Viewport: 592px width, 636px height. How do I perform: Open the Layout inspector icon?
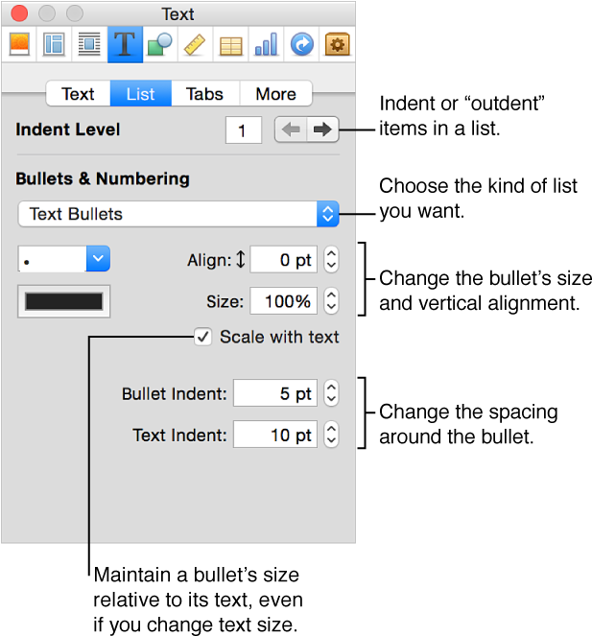coord(54,44)
